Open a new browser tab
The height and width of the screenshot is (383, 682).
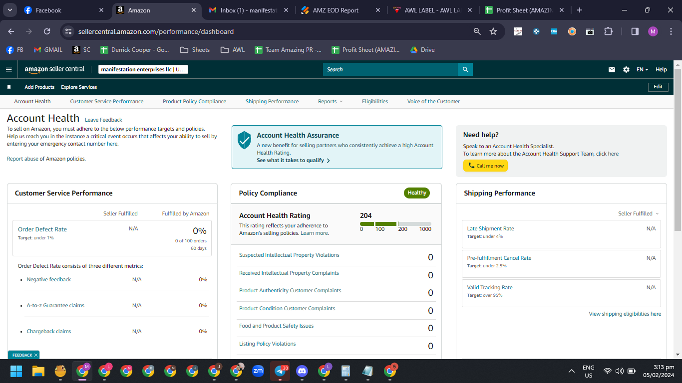point(579,10)
